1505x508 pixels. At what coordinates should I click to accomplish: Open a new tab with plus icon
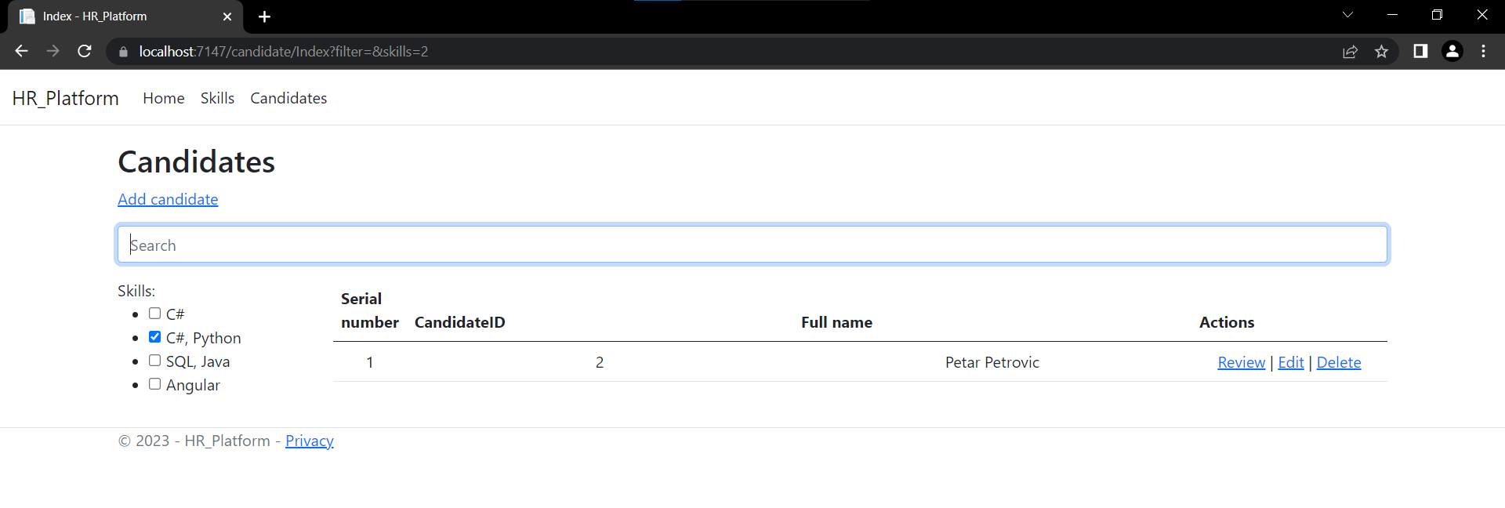[265, 16]
